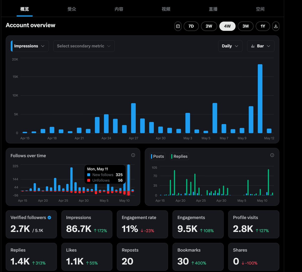Open the Reposts 20 card
The height and width of the screenshot is (272, 302).
(x=142, y=257)
